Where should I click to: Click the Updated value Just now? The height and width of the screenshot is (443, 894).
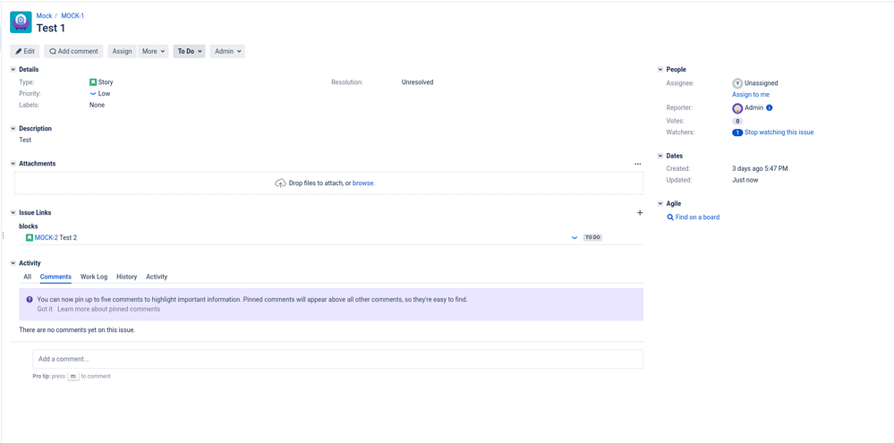(745, 180)
